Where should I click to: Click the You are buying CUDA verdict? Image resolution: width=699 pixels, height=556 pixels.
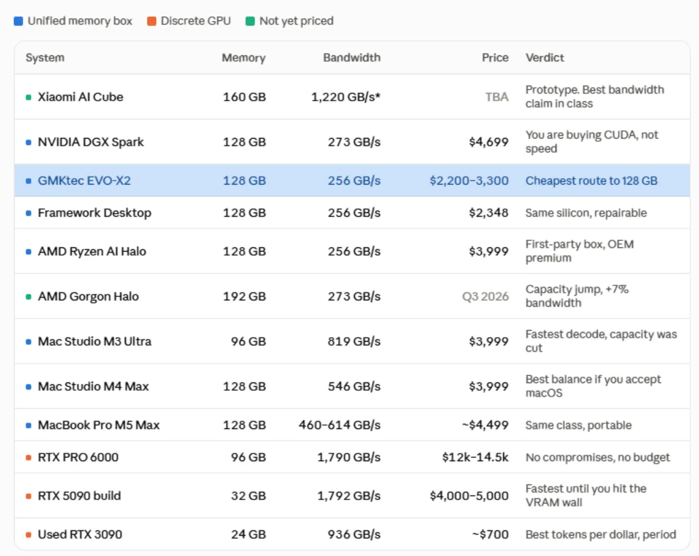[x=592, y=142]
